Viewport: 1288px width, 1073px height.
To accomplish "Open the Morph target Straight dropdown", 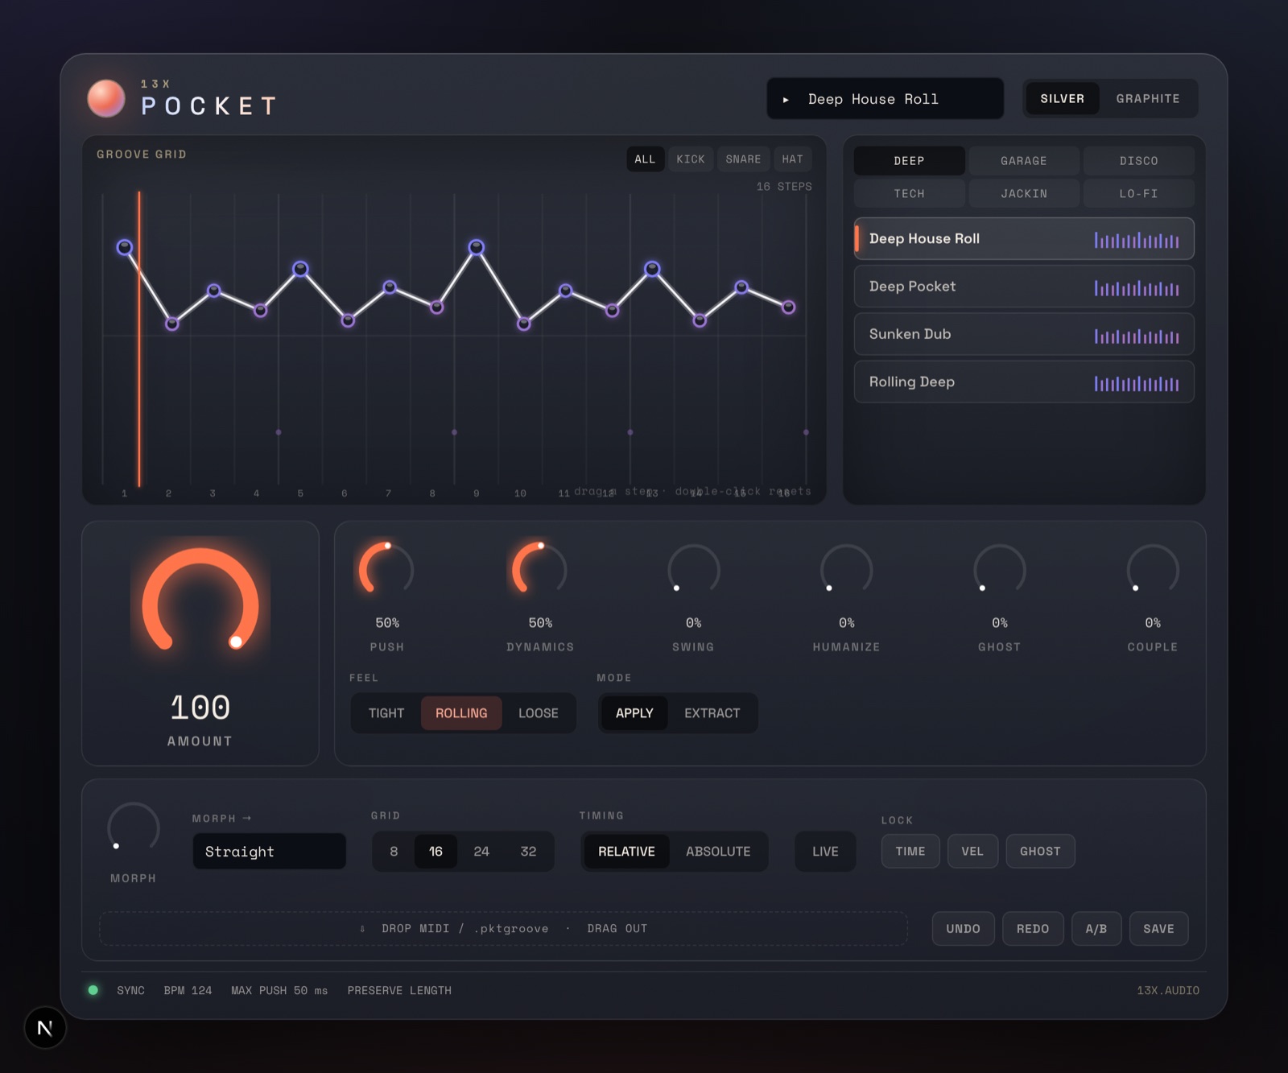I will point(270,852).
